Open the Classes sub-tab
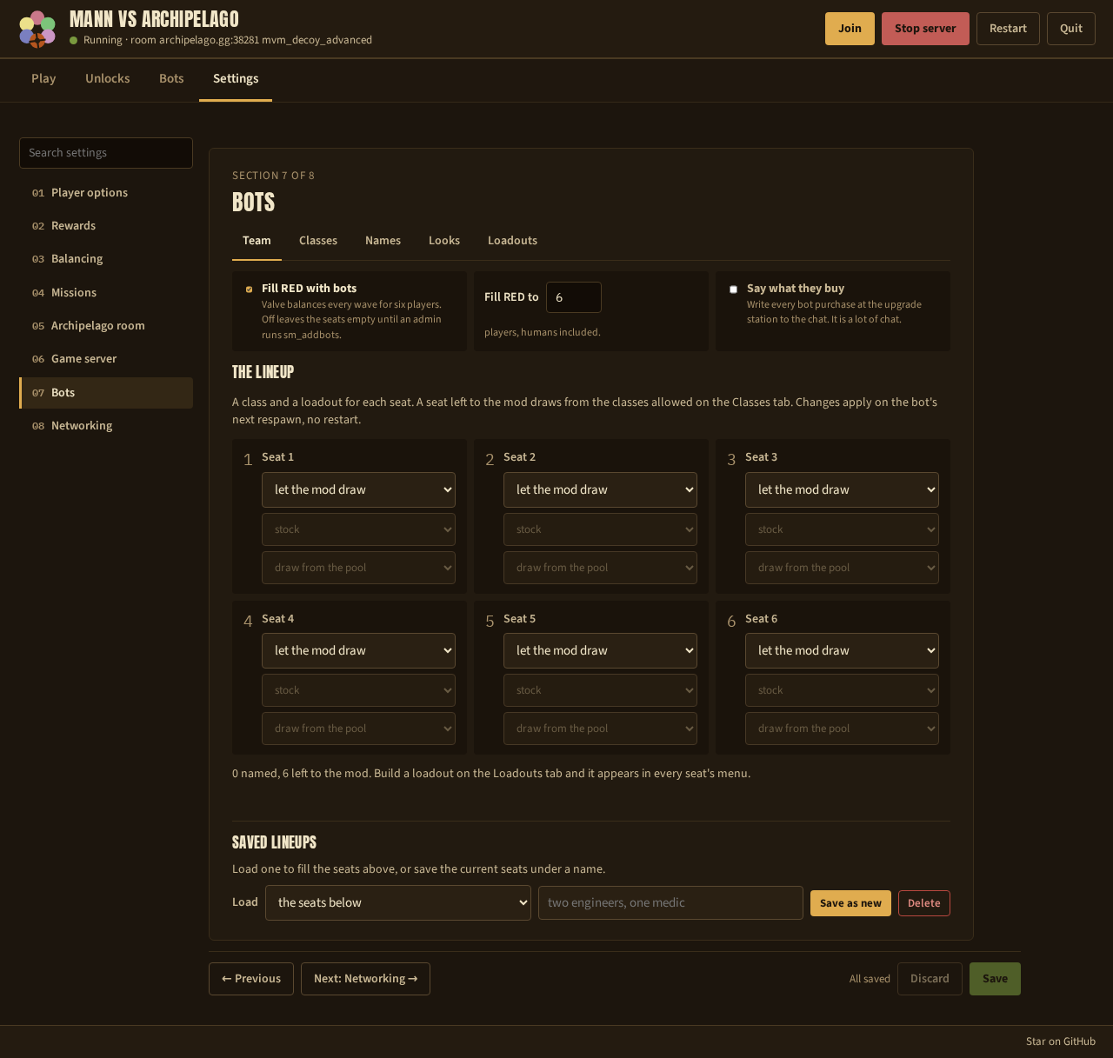This screenshot has height=1058, width=1113. pyautogui.click(x=318, y=240)
